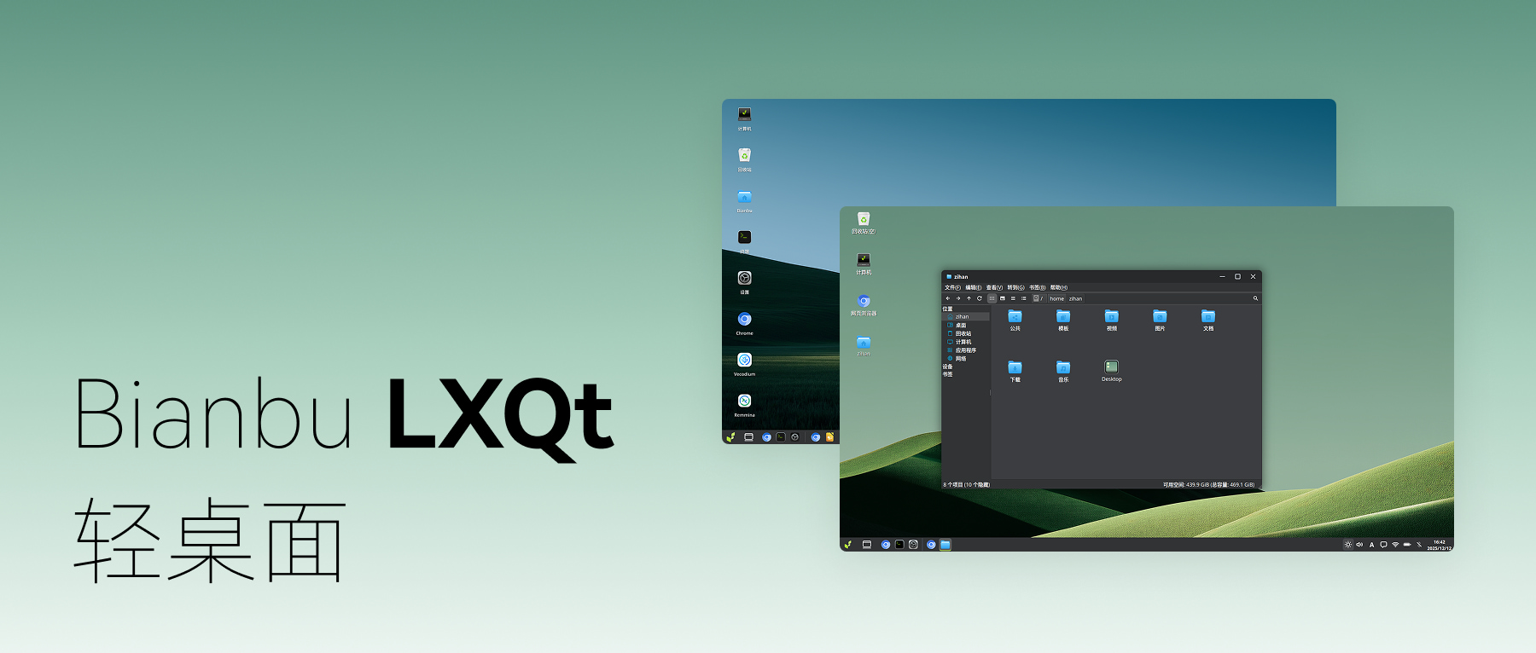Collapse the 位置 section in sidebar

point(947,309)
